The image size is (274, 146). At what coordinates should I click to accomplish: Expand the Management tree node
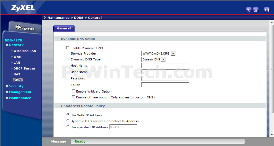click(x=7, y=92)
